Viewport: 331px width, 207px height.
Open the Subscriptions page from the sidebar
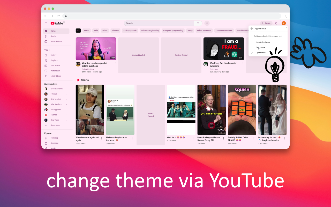coord(56,41)
